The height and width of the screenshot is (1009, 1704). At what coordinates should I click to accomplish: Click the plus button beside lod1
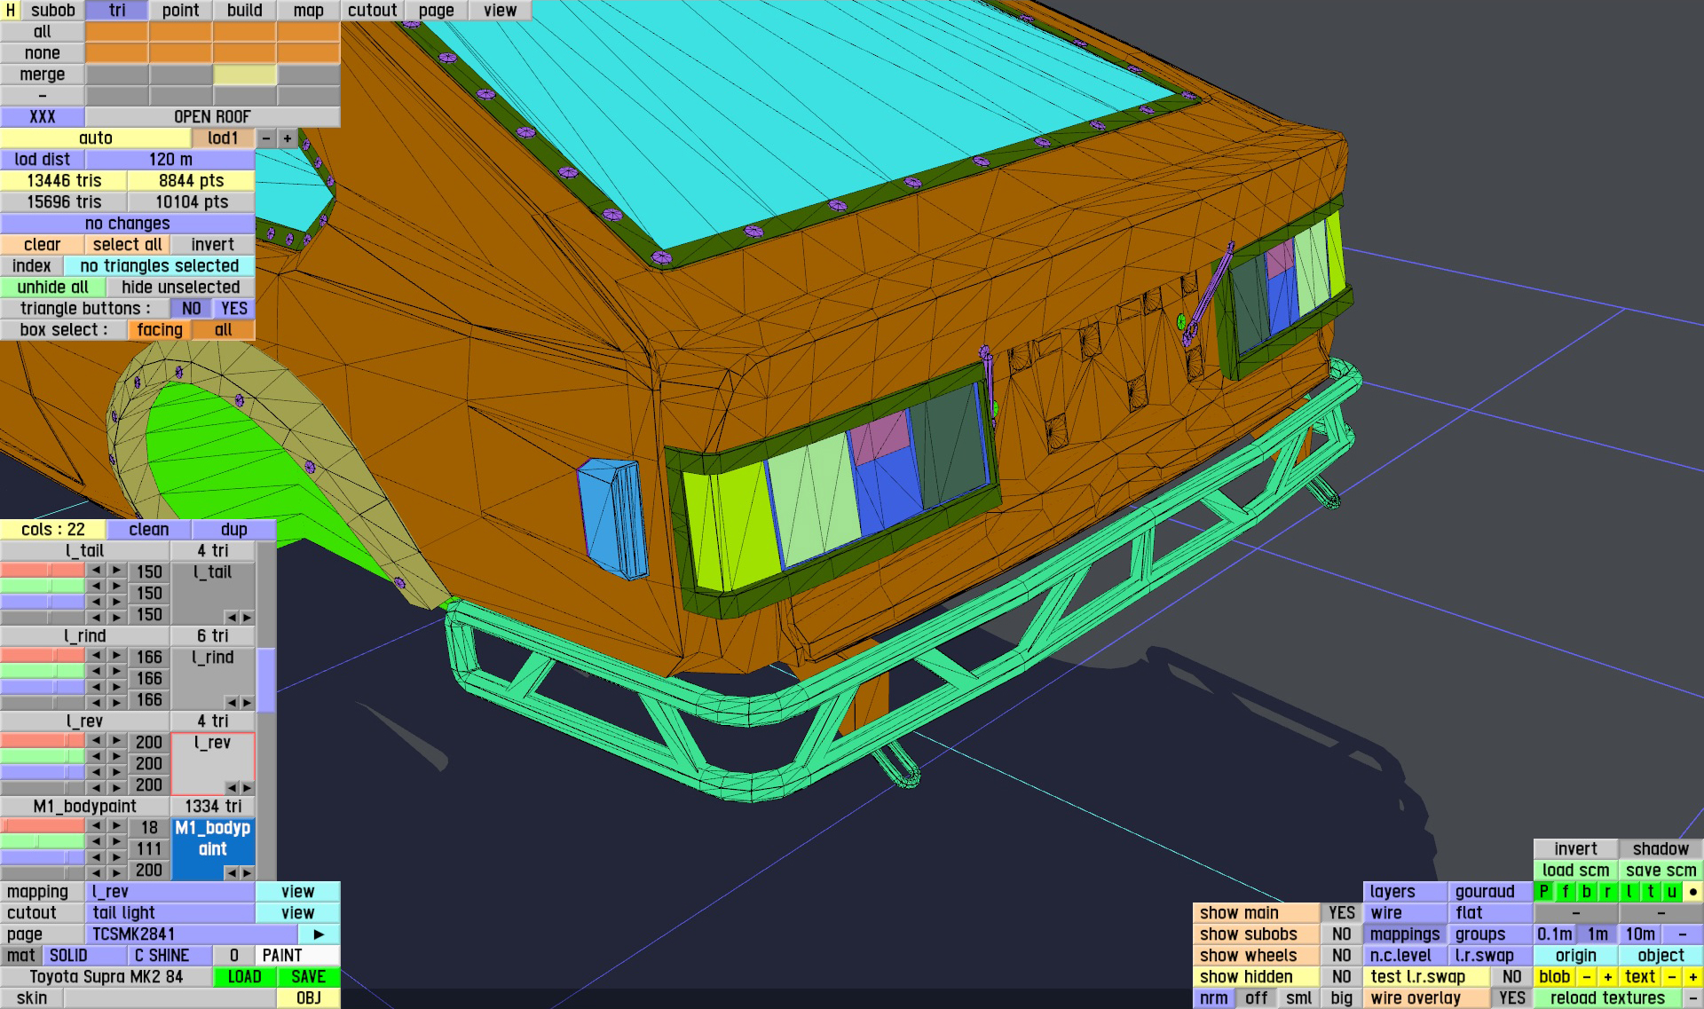[287, 138]
